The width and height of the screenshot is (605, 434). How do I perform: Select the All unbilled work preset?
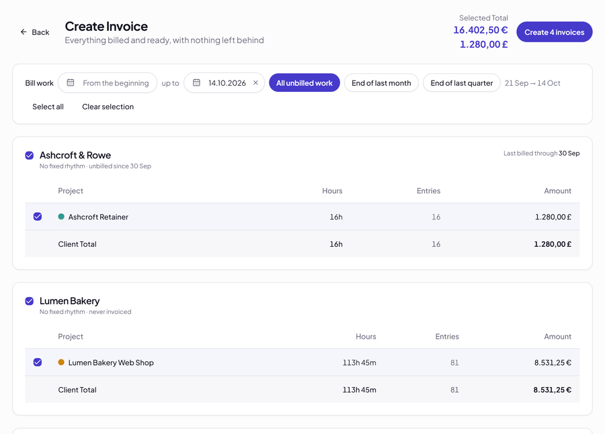click(x=305, y=83)
